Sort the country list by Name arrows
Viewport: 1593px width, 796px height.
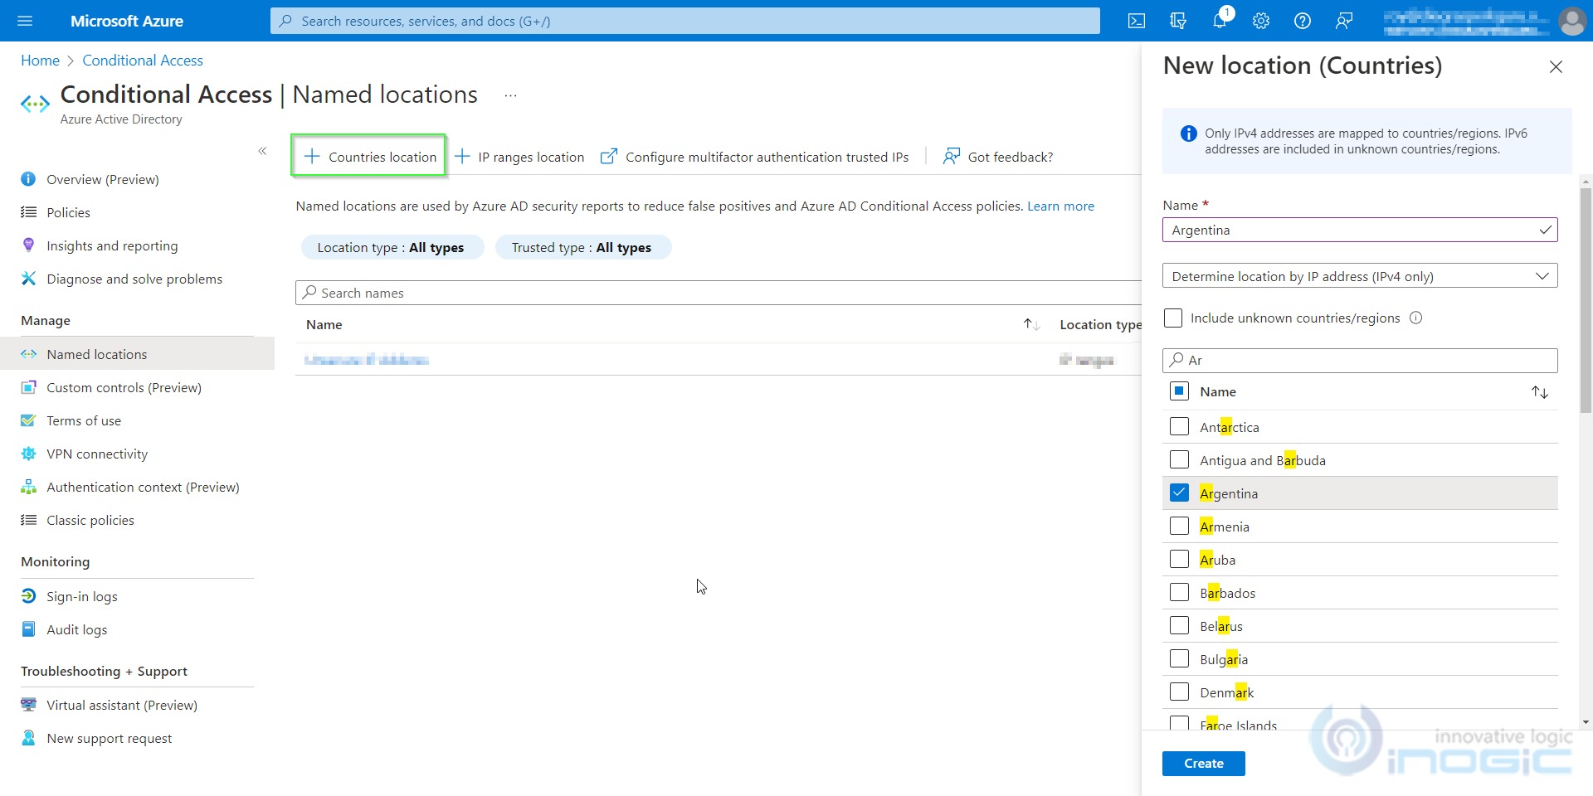1540,392
